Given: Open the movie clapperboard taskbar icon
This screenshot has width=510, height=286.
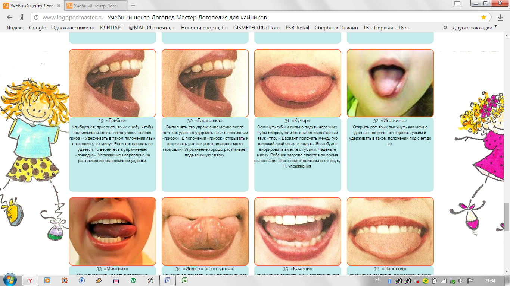Looking at the screenshot, I should point(150,280).
